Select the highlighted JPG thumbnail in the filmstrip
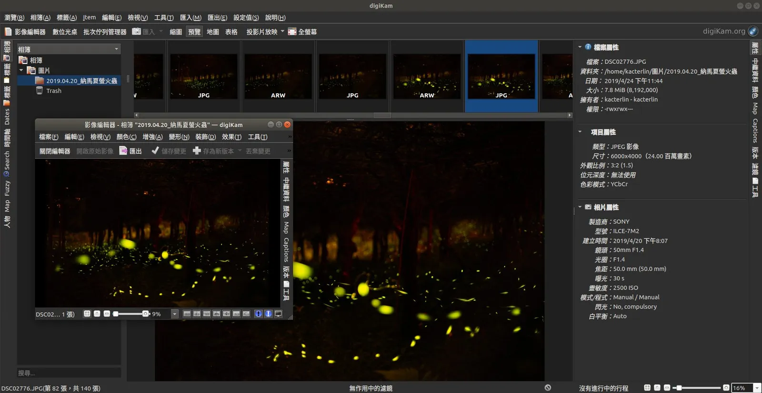 (501, 76)
